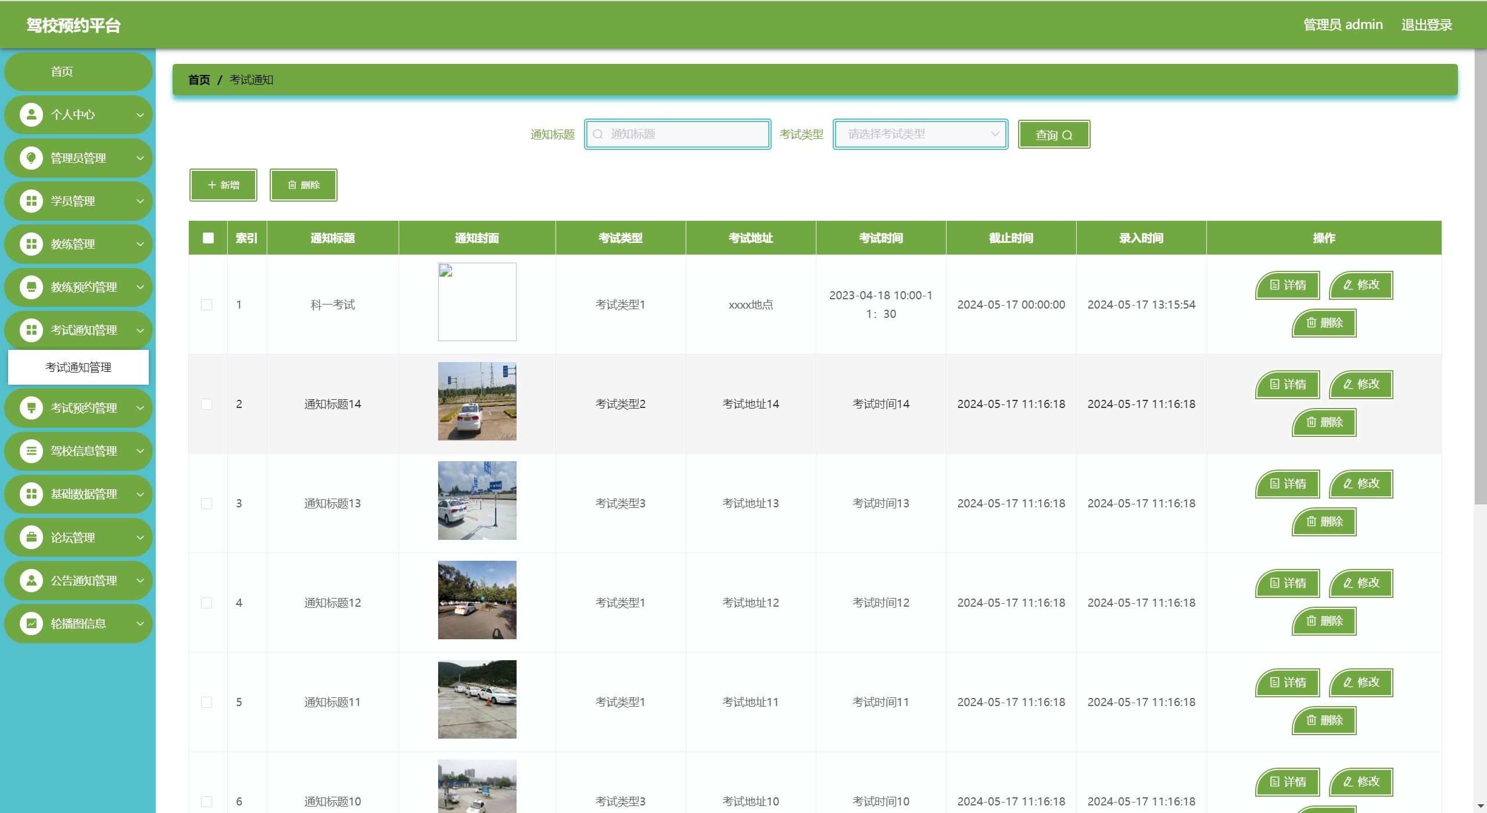1487x813 pixels.
Task: Click the 退出登录 logout link
Action: [x=1426, y=25]
